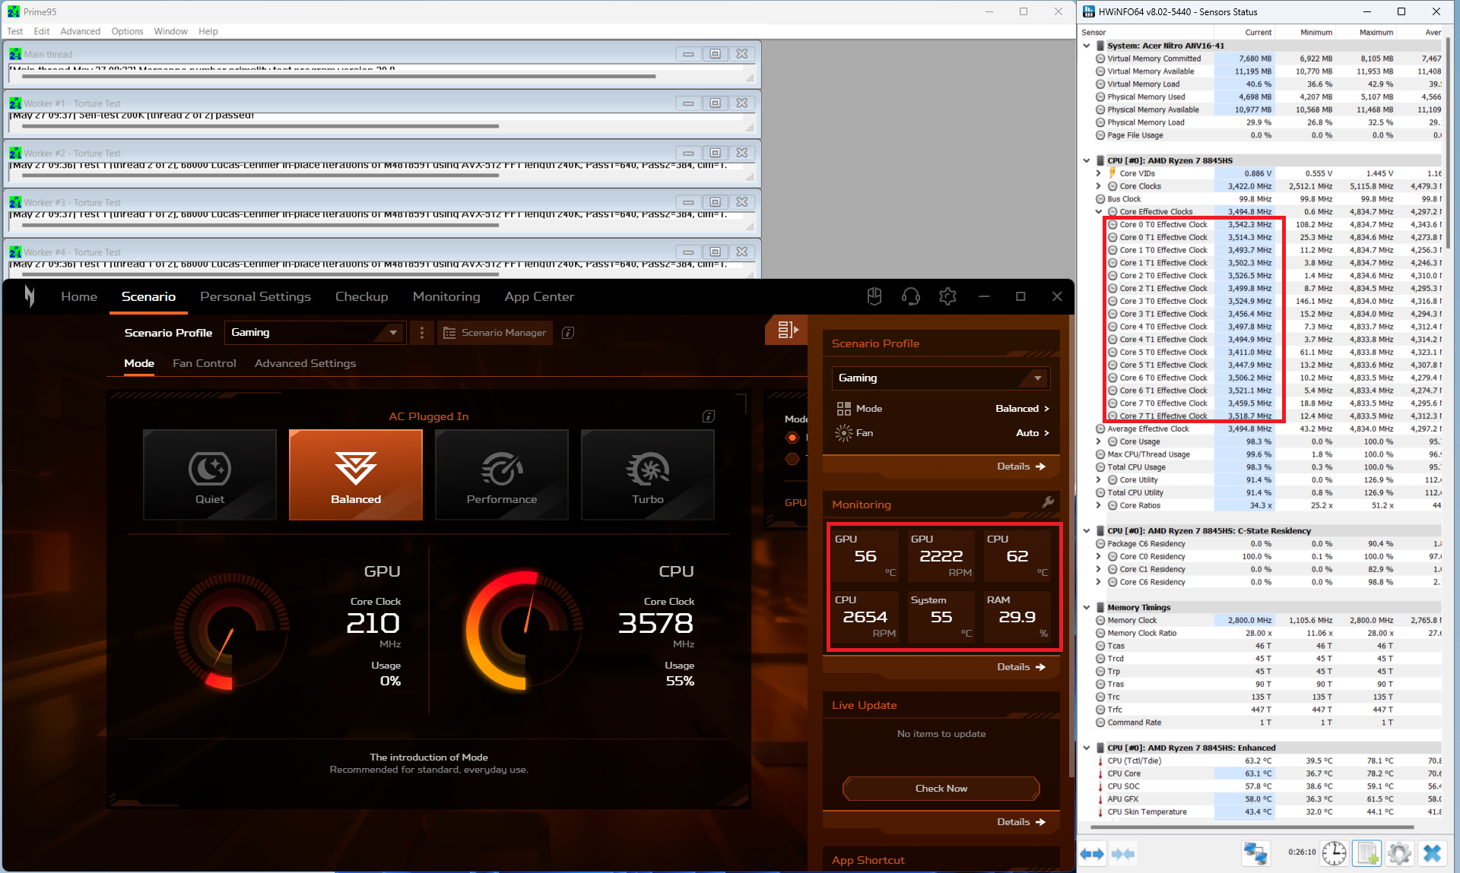This screenshot has height=873, width=1460.
Task: Open Prime95 Advanced menu
Action: [81, 31]
